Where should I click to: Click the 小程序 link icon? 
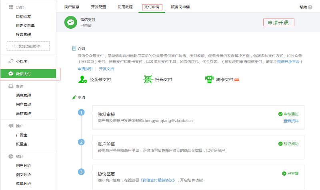11,61
